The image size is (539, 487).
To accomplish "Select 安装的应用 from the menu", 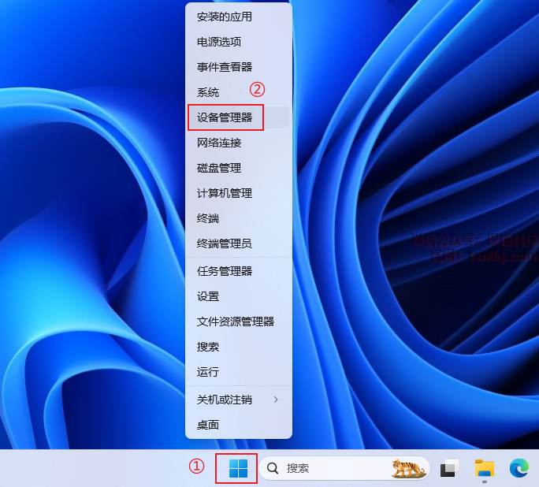I will (239, 17).
